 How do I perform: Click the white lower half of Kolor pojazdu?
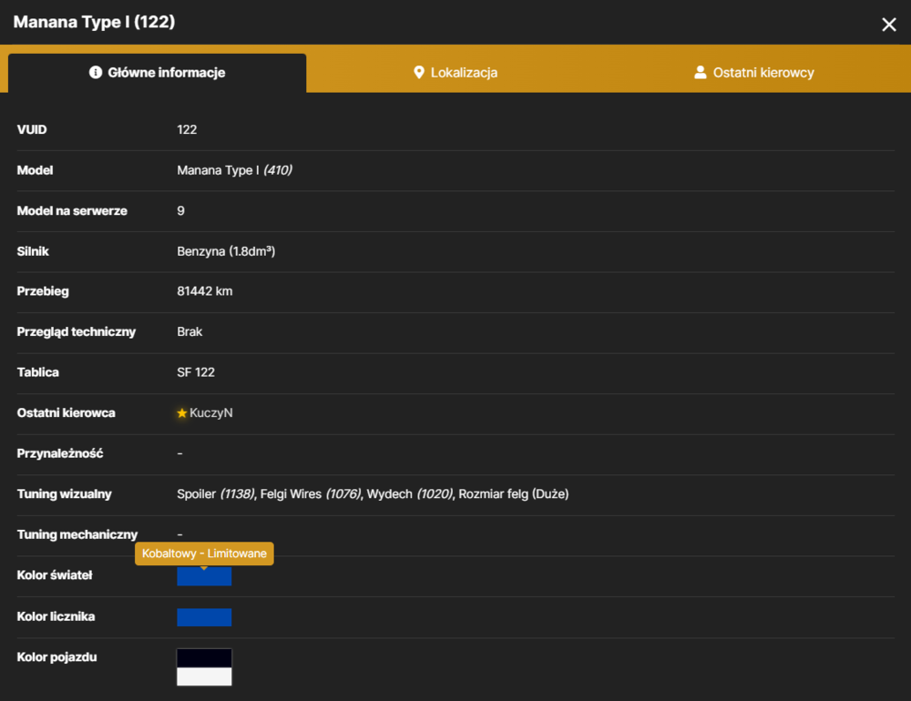point(204,676)
